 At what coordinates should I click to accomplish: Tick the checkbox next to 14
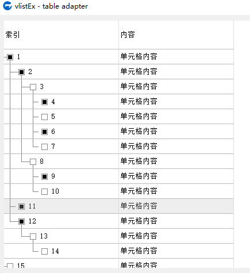(45, 251)
